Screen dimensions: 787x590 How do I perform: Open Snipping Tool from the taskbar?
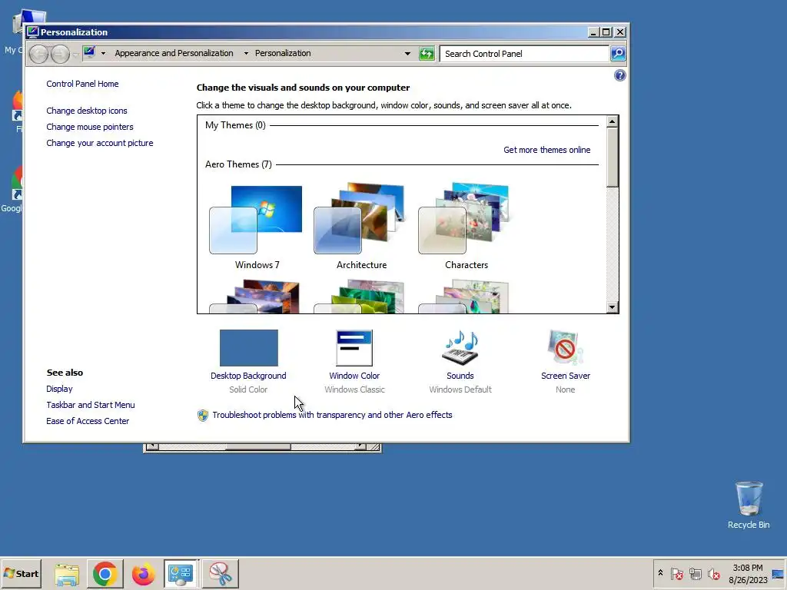click(x=221, y=574)
